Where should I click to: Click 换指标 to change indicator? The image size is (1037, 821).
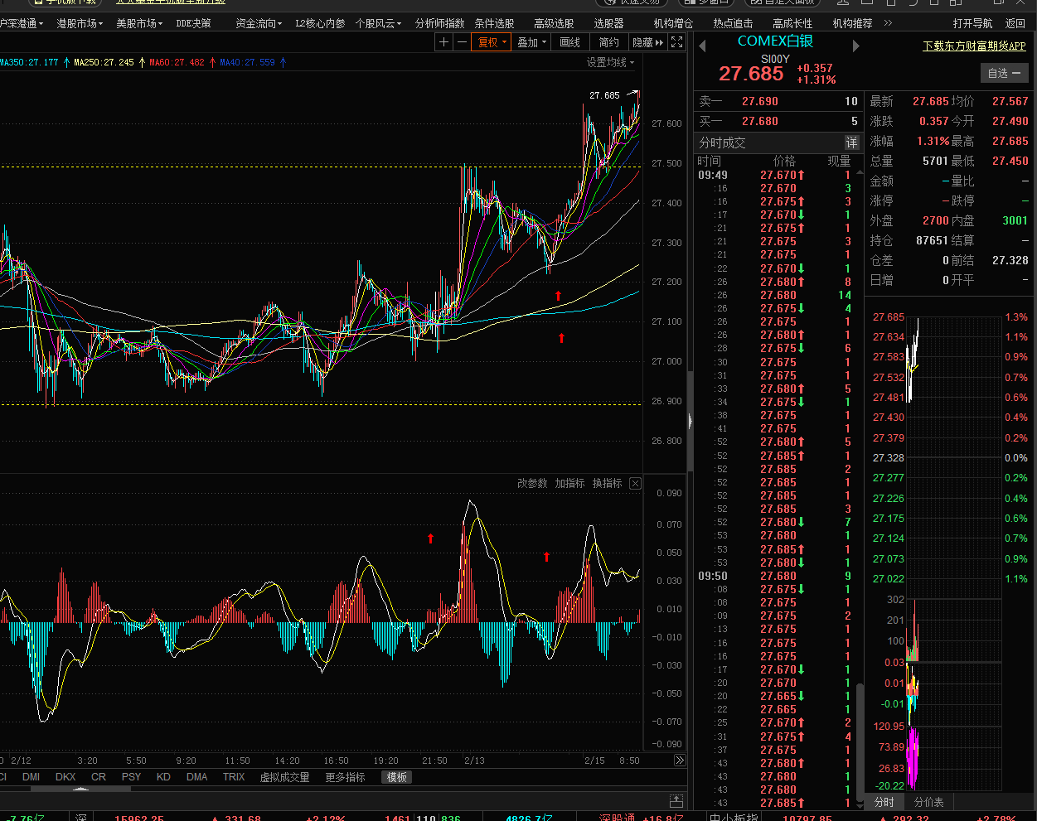click(607, 483)
